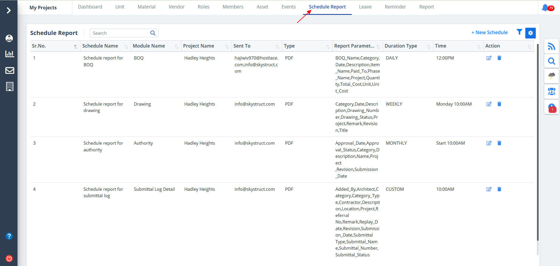
Task: Open the weather cloud icon on right panel
Action: click(551, 76)
